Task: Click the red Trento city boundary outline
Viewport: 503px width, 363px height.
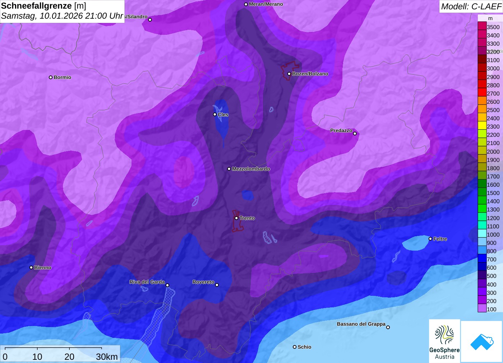Action: coord(237,221)
